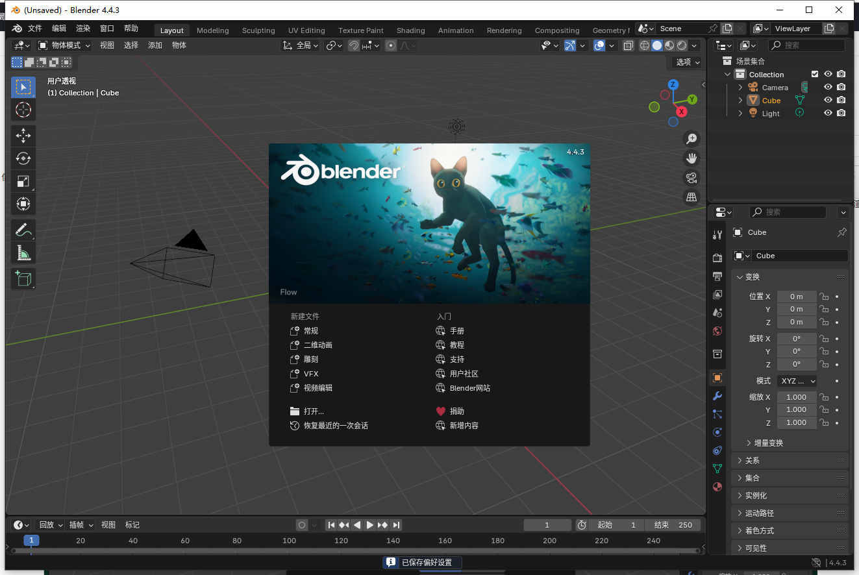Open the 渲染 menu
This screenshot has height=575, width=859.
coord(83,28)
